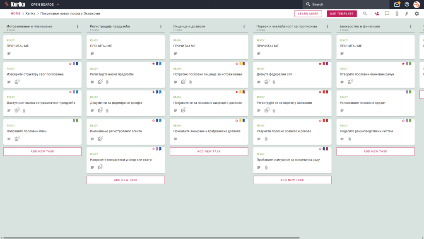424x239 pixels.
Task: Select the Kerika breadcrumb item
Action: (x=30, y=14)
